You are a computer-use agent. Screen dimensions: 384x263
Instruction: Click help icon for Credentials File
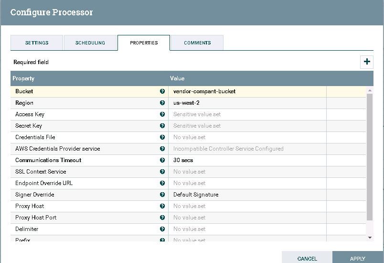pyautogui.click(x=162, y=137)
